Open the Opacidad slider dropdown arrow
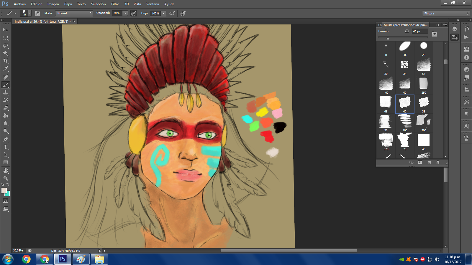The height and width of the screenshot is (265, 472). [125, 13]
